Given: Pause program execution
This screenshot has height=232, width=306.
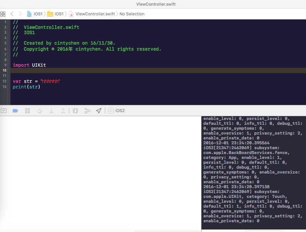Looking at the screenshot, I should coord(27,111).
